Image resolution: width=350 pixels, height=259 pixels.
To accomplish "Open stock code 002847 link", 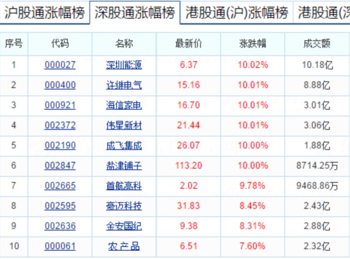I will (60, 165).
